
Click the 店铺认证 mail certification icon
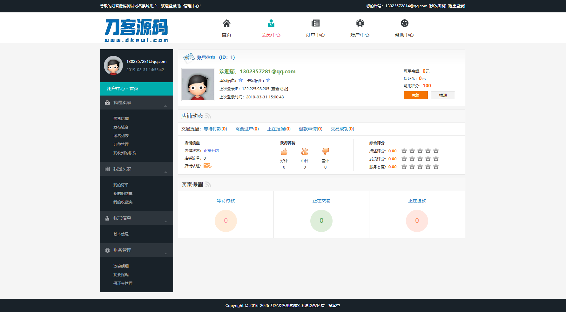(x=208, y=166)
